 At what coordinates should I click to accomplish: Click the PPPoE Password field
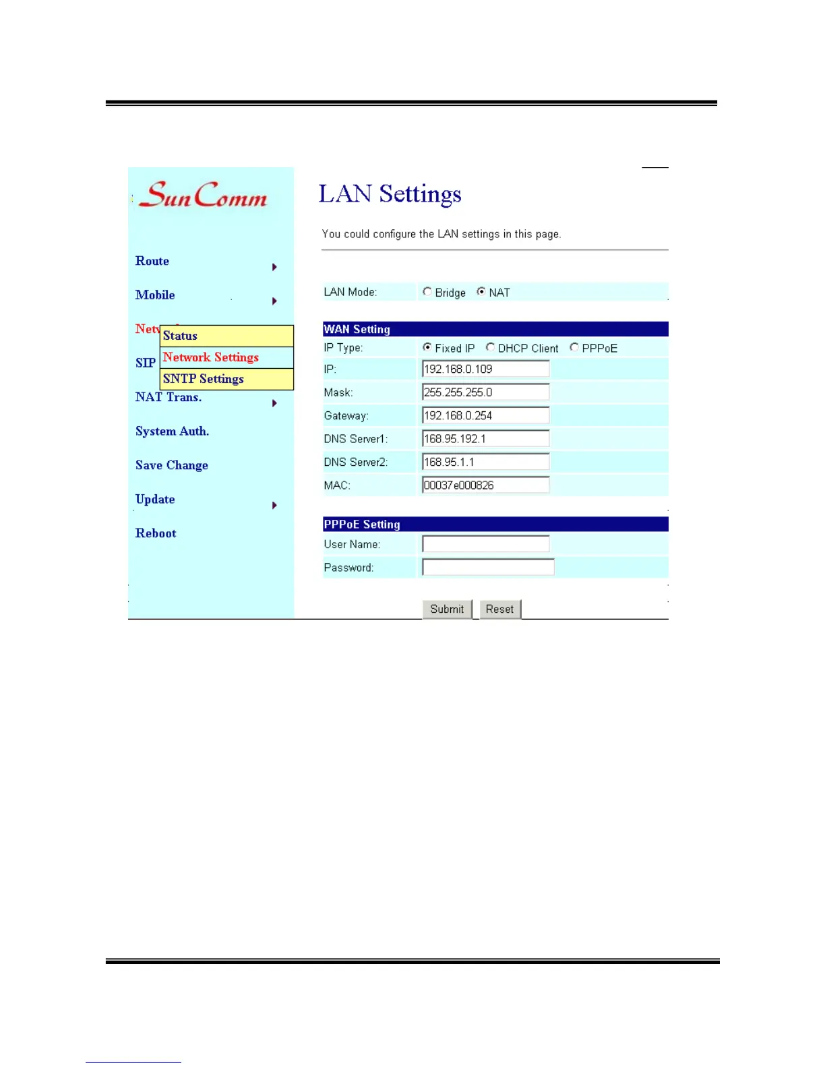click(x=488, y=567)
